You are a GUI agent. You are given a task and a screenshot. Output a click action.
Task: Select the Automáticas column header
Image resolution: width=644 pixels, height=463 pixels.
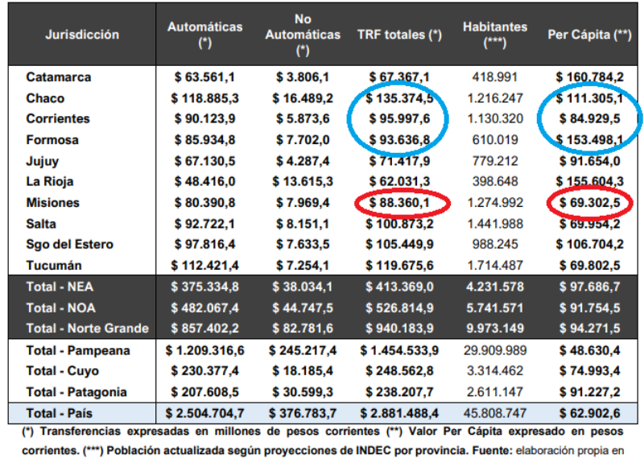[x=204, y=35]
